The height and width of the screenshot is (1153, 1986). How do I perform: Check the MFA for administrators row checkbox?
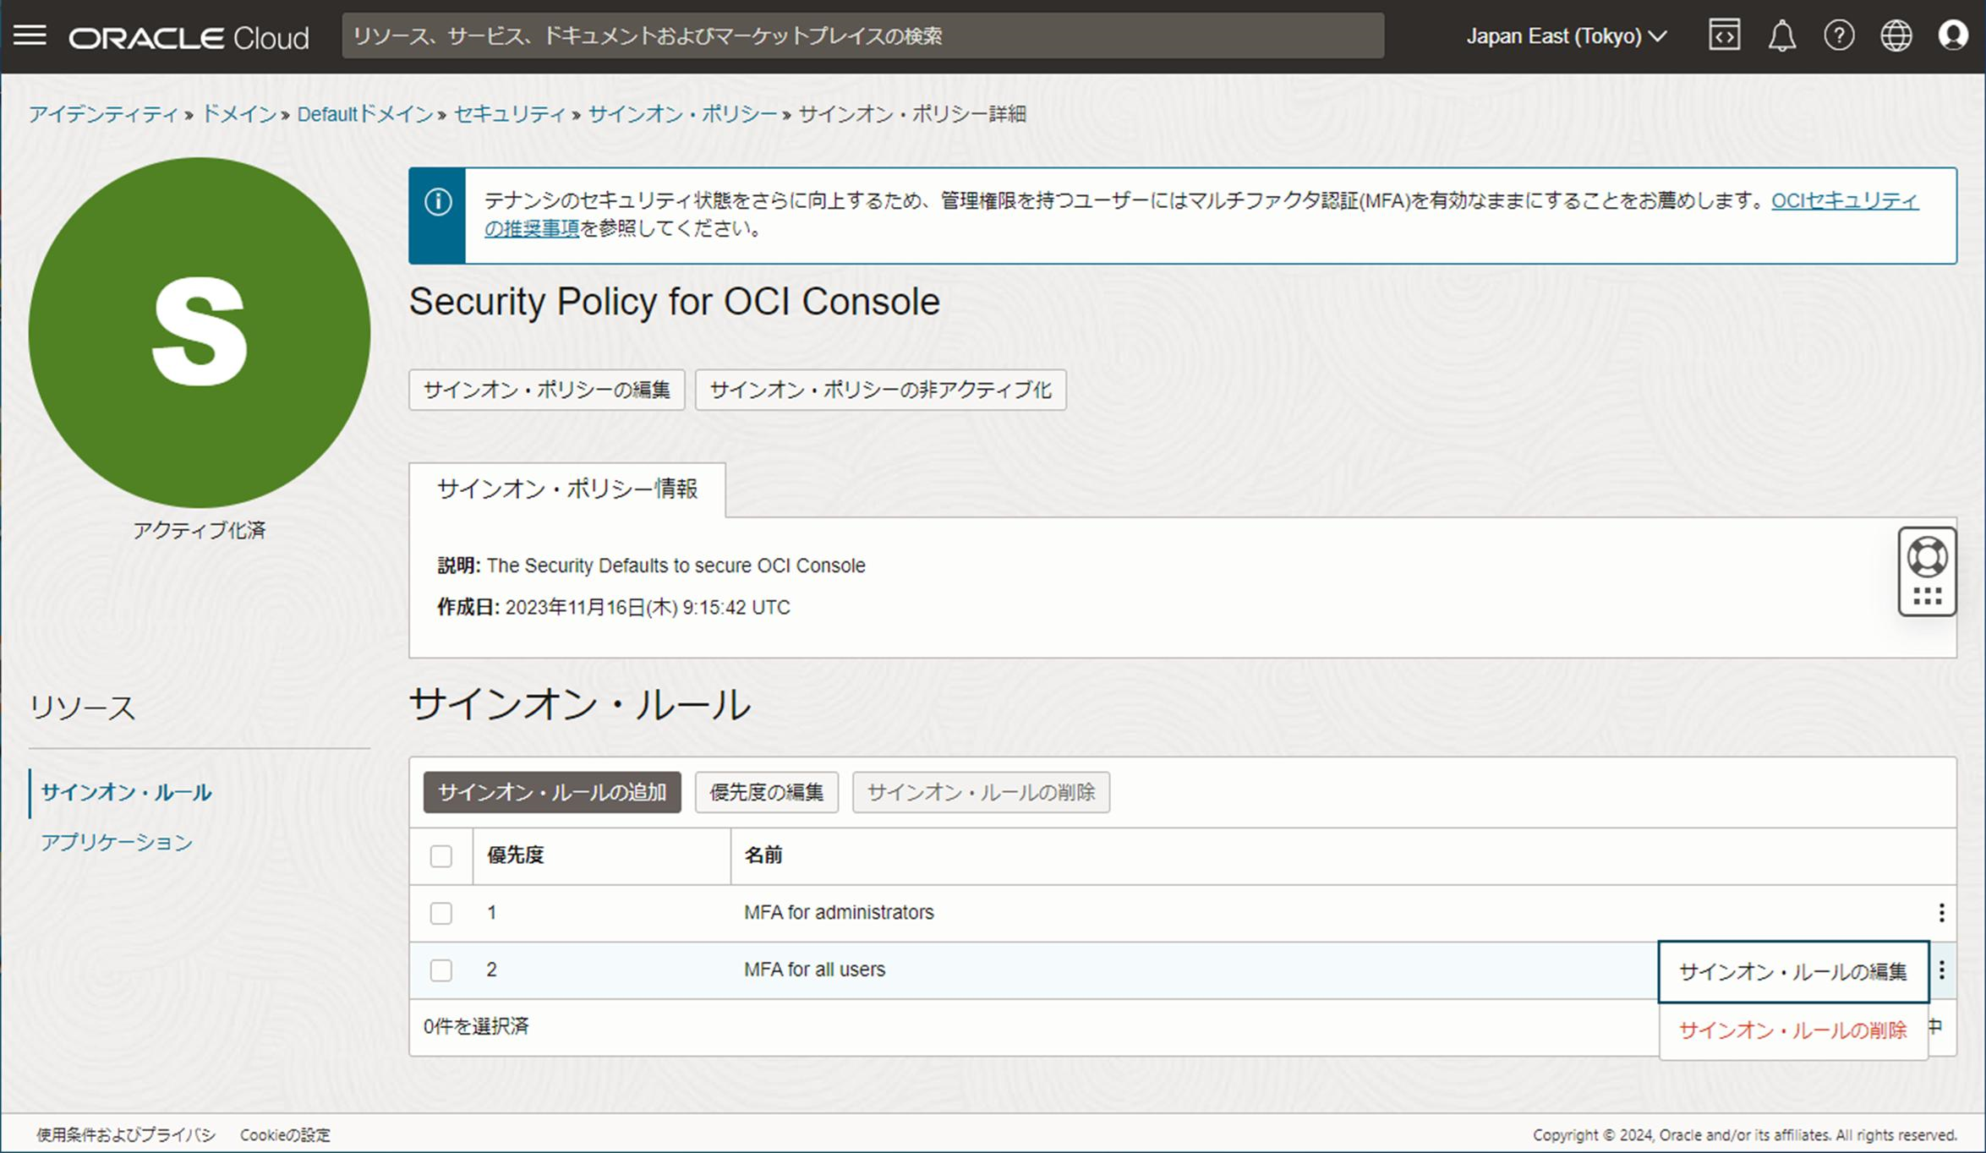click(440, 913)
